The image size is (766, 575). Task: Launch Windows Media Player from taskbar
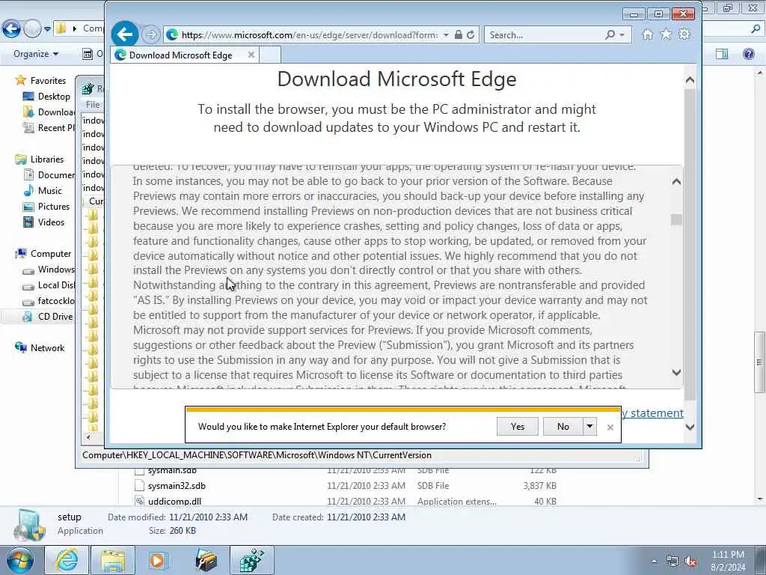[157, 560]
